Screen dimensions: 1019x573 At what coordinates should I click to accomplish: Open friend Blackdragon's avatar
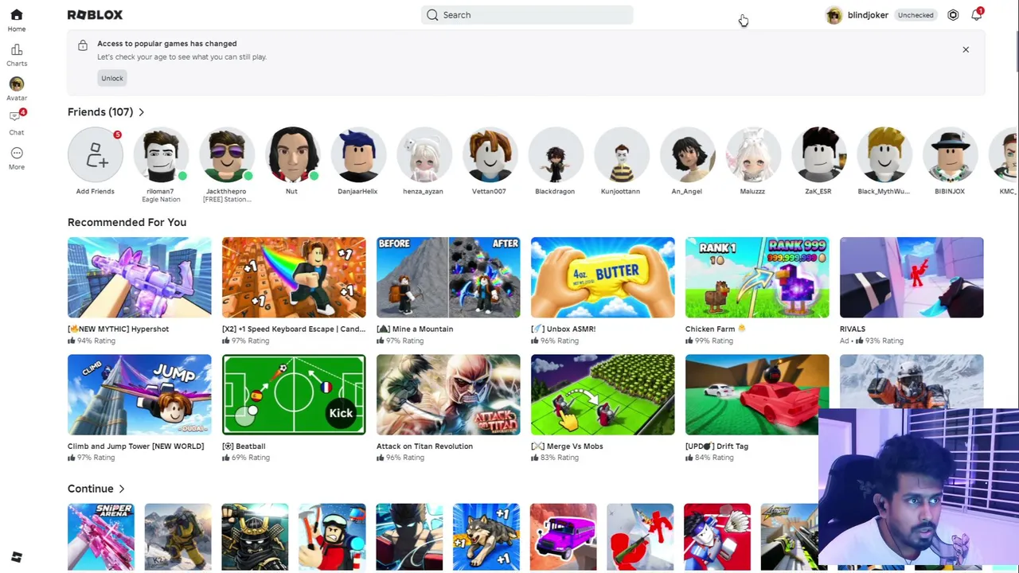click(555, 154)
